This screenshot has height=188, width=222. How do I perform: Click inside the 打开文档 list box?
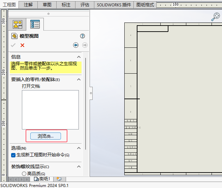coord(50,110)
